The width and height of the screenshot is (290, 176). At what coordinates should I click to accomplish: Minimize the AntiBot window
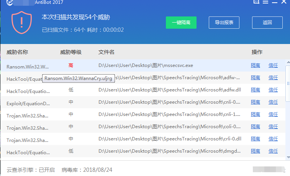[x=274, y=2]
